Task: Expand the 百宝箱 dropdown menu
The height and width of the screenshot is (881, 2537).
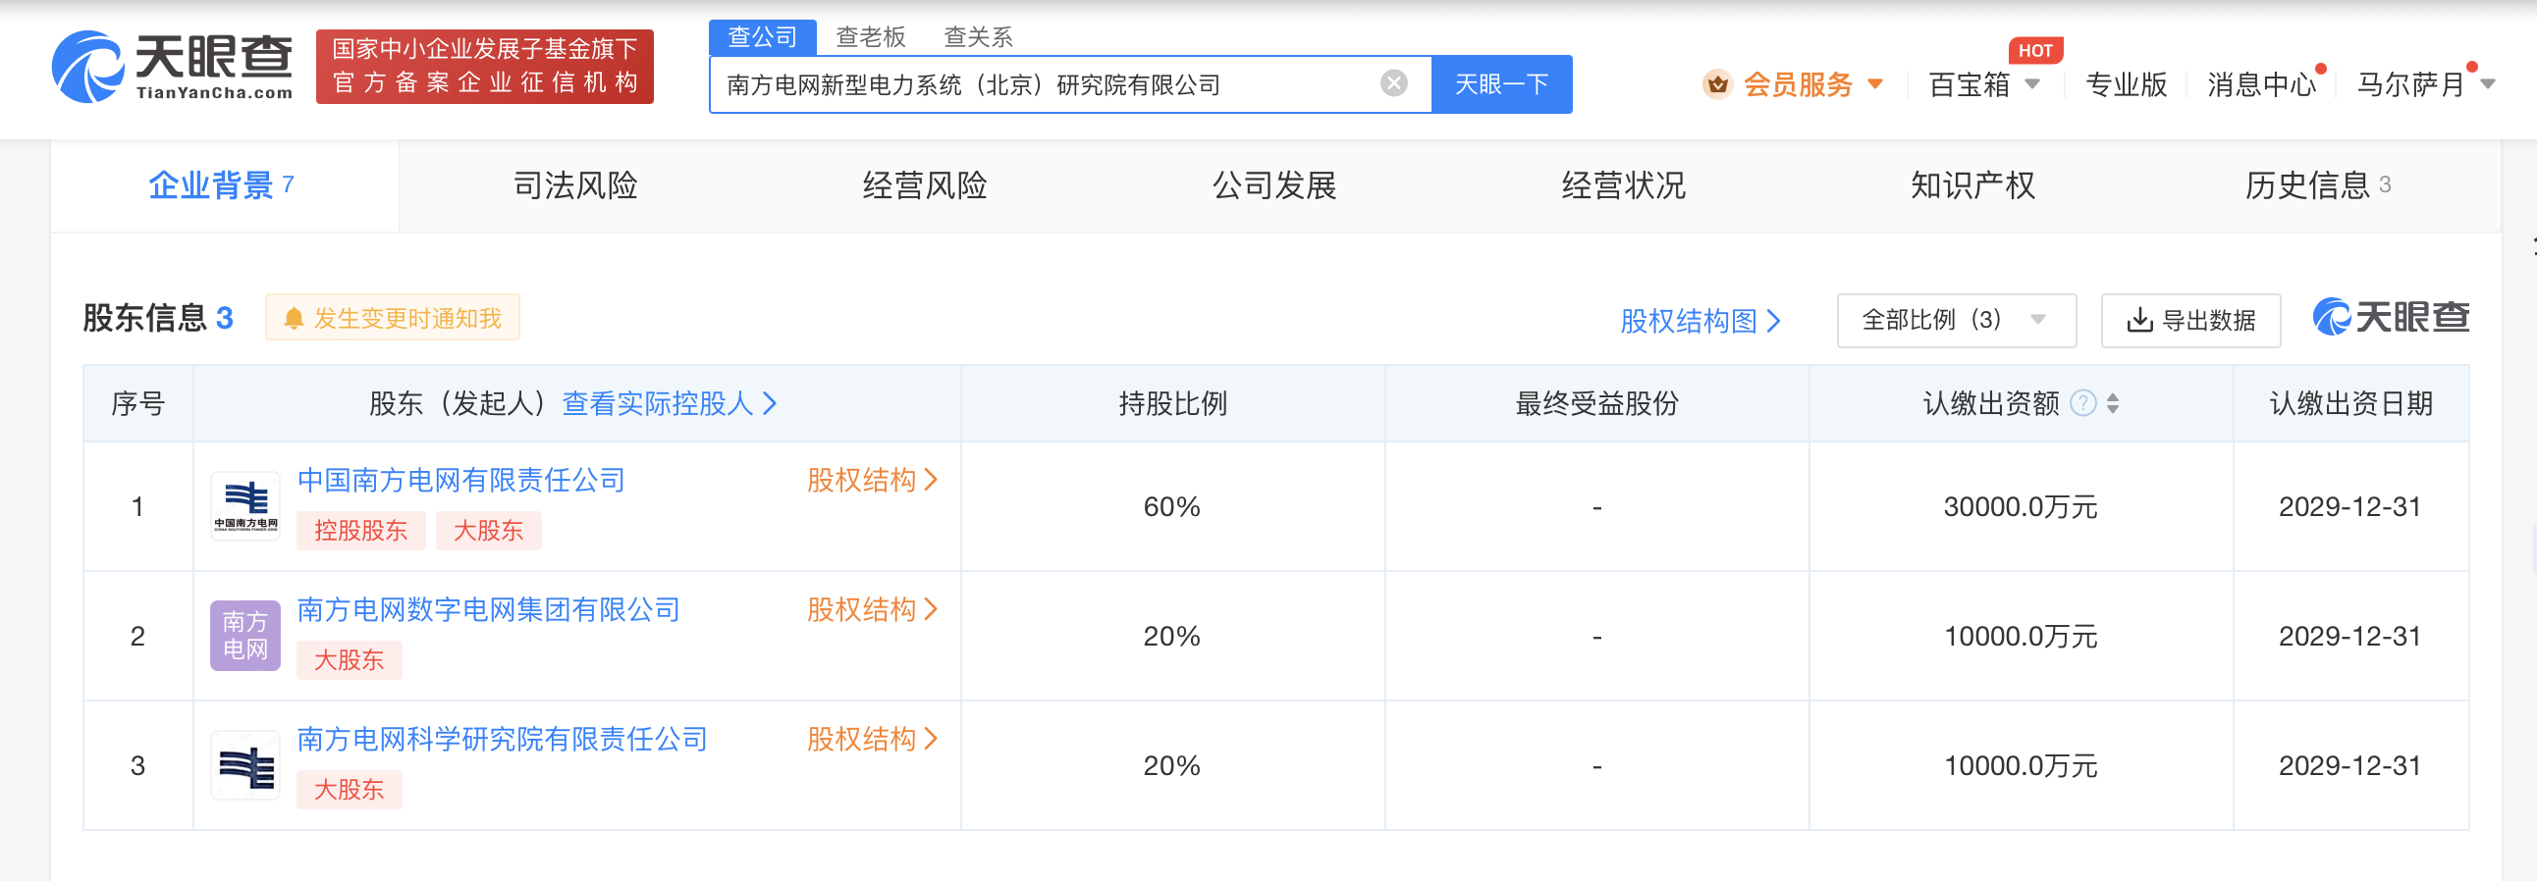Action: tap(2031, 84)
